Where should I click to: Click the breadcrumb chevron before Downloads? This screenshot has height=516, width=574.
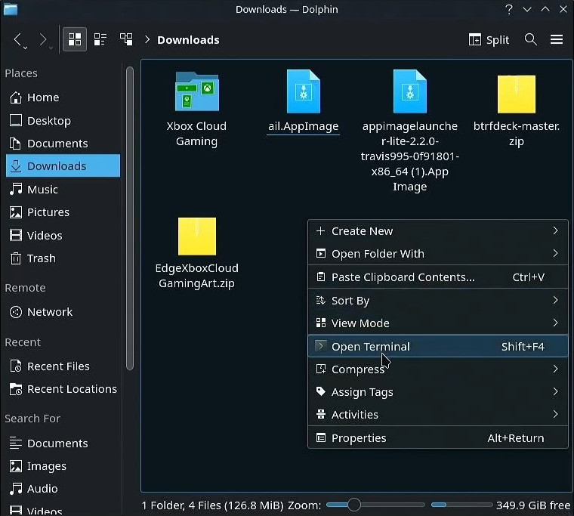(x=147, y=39)
